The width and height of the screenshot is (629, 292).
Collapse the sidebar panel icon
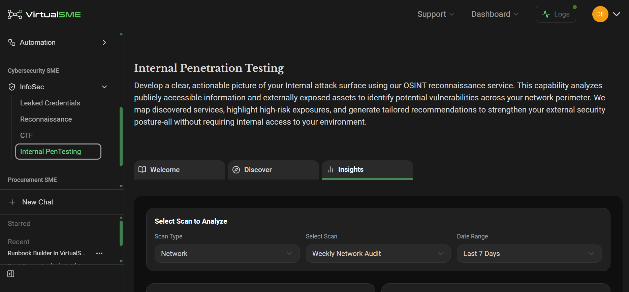(11, 274)
